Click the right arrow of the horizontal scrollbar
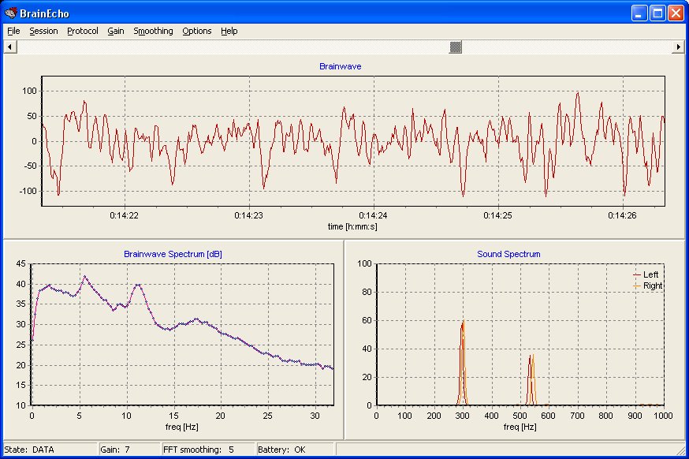This screenshot has height=459, width=689. pyautogui.click(x=679, y=47)
